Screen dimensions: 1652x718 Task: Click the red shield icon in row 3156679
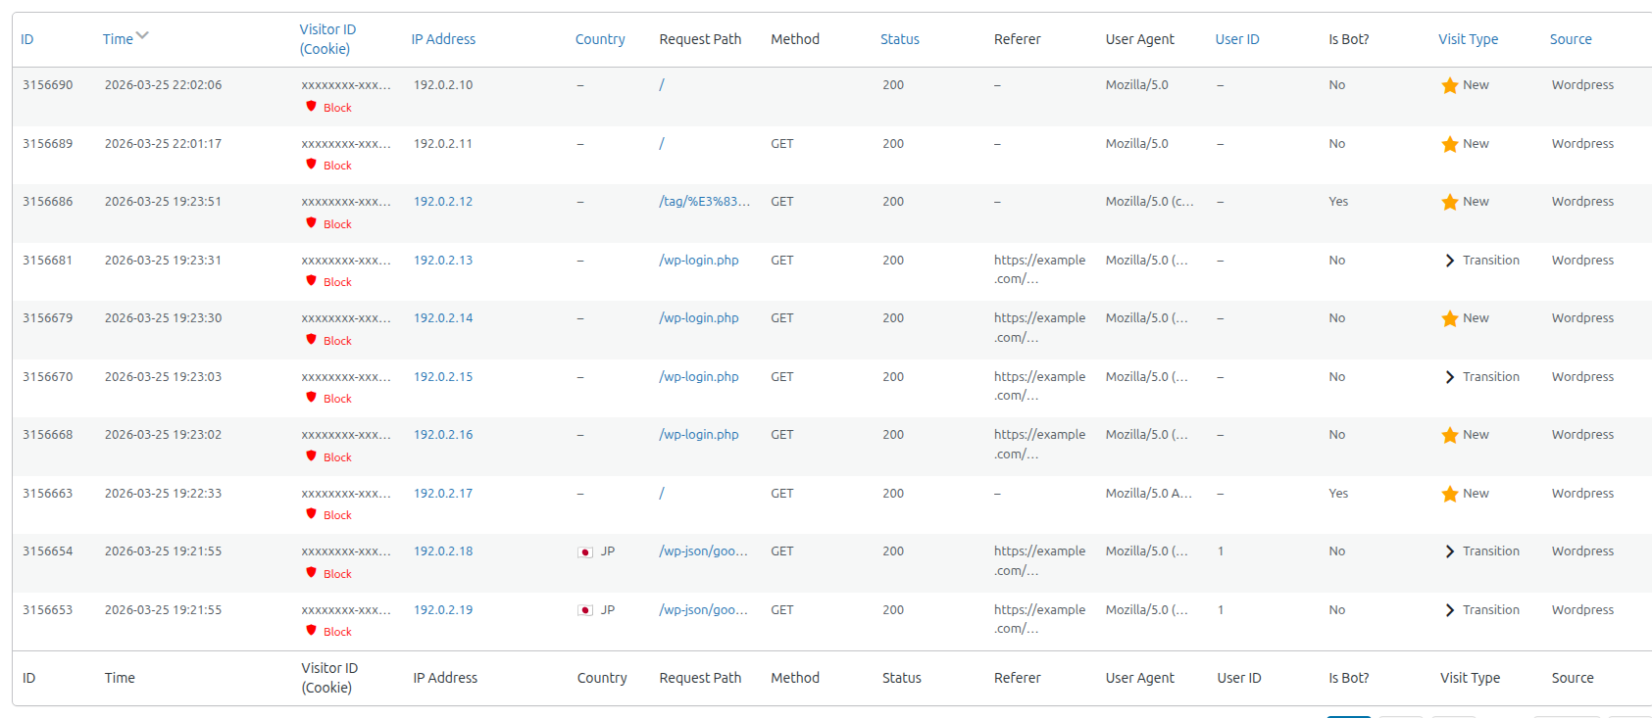click(x=312, y=340)
